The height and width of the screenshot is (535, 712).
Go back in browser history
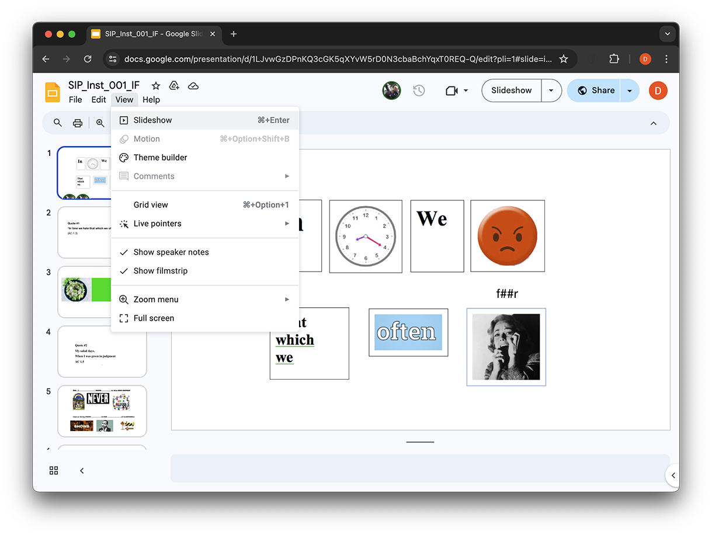tap(46, 59)
